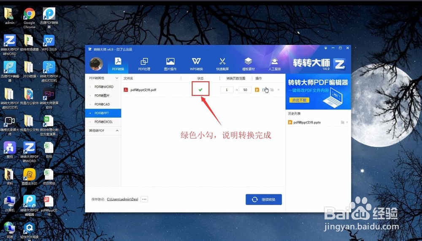Select PDF转WORD in sidebar
The height and width of the screenshot is (241, 422).
103,87
